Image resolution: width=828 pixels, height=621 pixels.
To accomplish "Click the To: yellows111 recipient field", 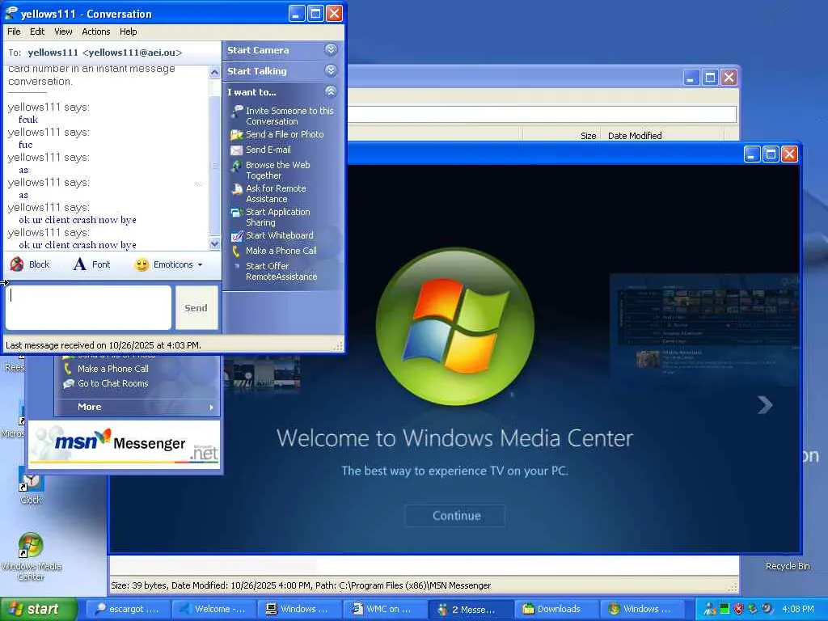I will [112, 53].
